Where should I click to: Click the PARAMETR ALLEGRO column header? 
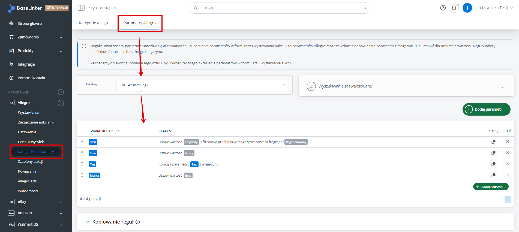[x=104, y=131]
